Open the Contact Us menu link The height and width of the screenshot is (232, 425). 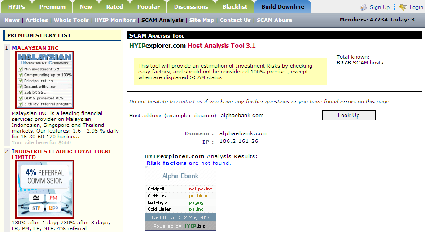pos(235,20)
